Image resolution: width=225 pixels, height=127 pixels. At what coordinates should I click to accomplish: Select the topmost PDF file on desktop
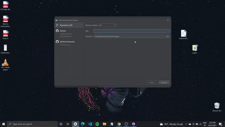tap(5, 6)
